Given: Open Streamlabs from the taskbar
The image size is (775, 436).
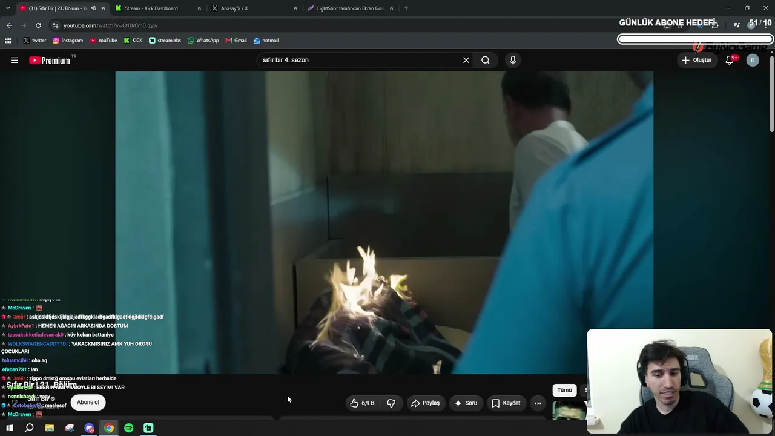Looking at the screenshot, I should (148, 428).
